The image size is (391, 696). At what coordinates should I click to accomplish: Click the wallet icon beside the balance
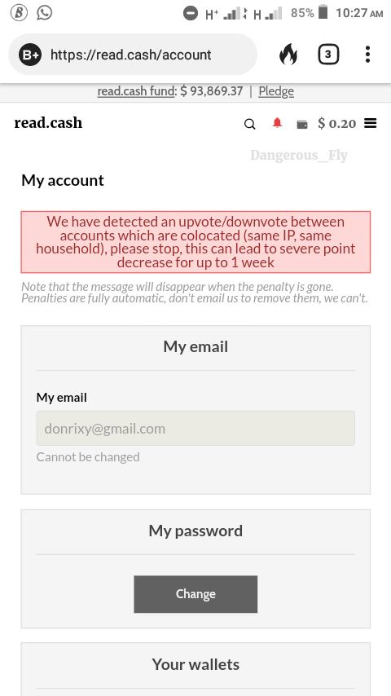302,124
